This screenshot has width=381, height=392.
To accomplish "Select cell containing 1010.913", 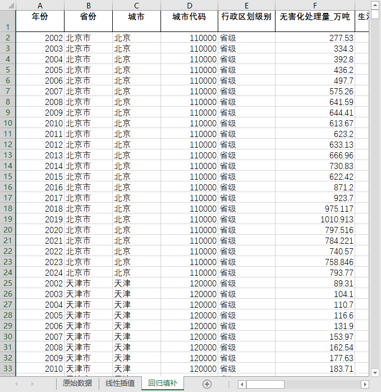I will pyautogui.click(x=315, y=219).
